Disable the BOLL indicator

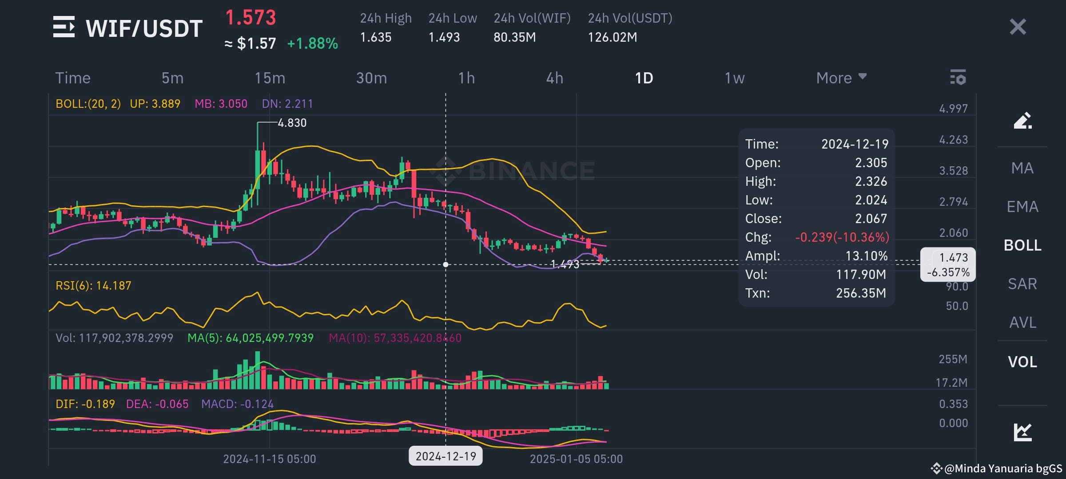1022,245
